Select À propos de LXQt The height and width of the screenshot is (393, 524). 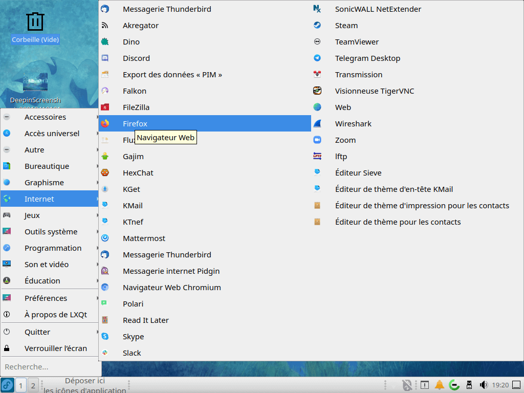click(50, 315)
